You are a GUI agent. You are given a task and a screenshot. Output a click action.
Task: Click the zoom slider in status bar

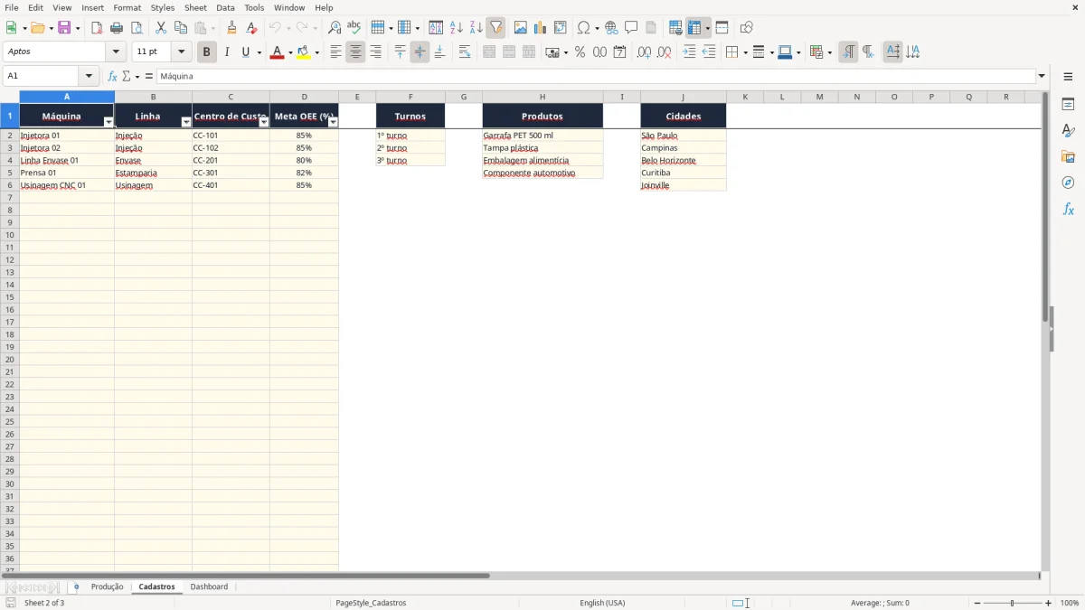tap(1013, 603)
